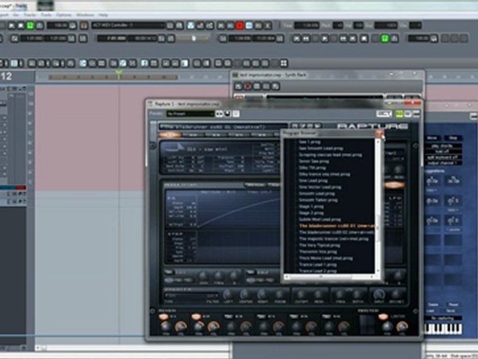The image size is (478, 359).
Task: Toggle the first orange mixer On button
Action: click(163, 317)
